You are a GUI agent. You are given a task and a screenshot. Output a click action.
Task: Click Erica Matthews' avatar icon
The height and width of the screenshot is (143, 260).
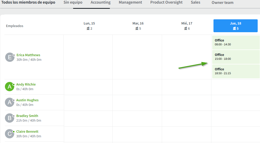(x=10, y=57)
